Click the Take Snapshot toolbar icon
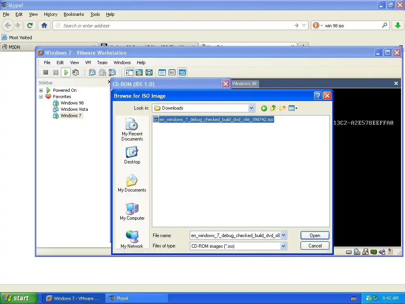Viewport: 405px width, 304px height. 92,72
